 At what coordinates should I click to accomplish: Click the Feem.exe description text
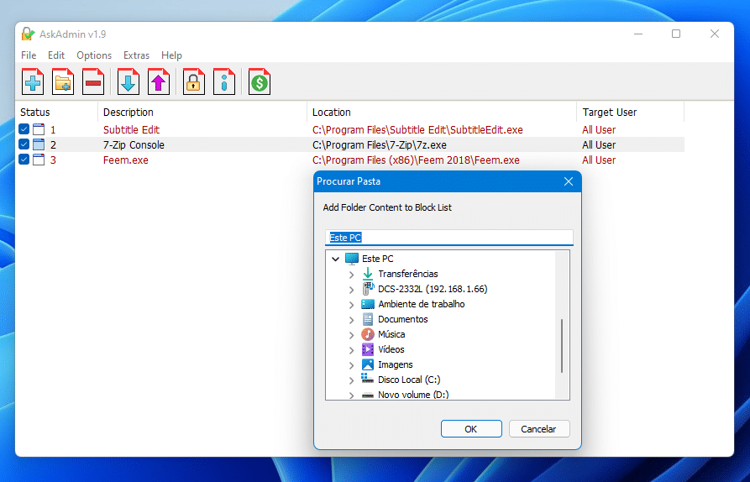(x=125, y=160)
